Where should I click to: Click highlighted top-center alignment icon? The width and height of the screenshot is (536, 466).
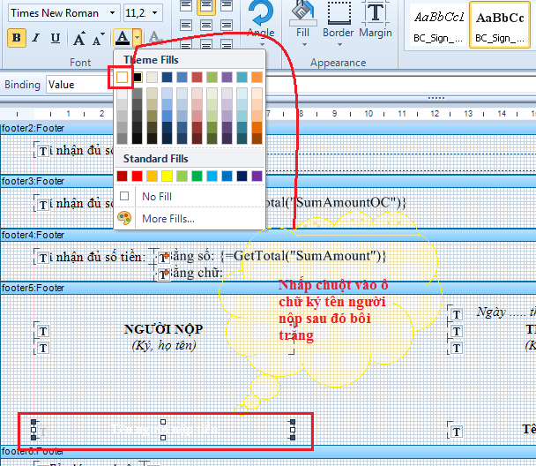(206, 6)
